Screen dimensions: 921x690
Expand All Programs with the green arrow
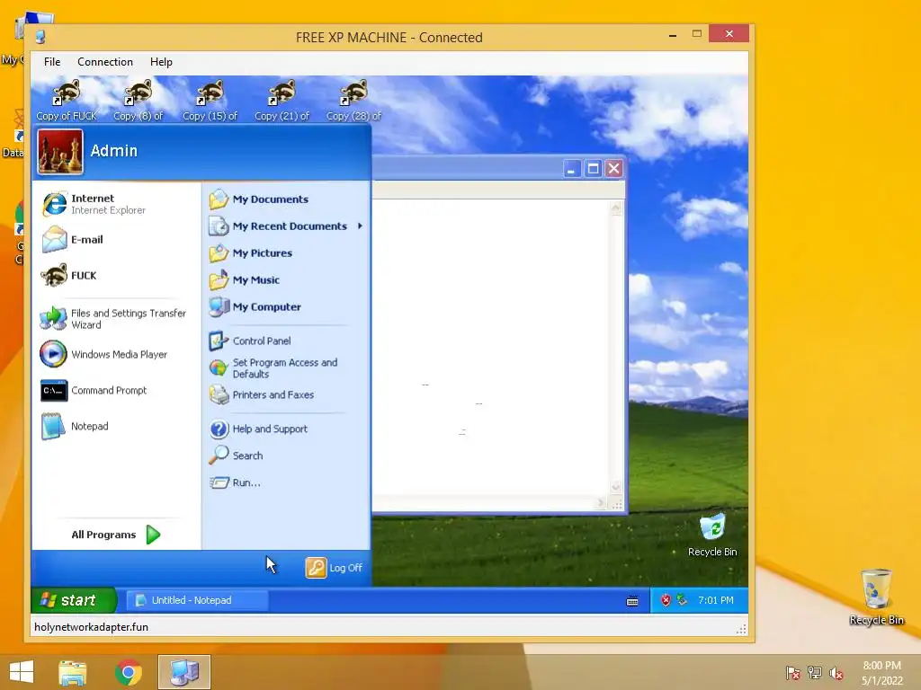[x=153, y=535]
